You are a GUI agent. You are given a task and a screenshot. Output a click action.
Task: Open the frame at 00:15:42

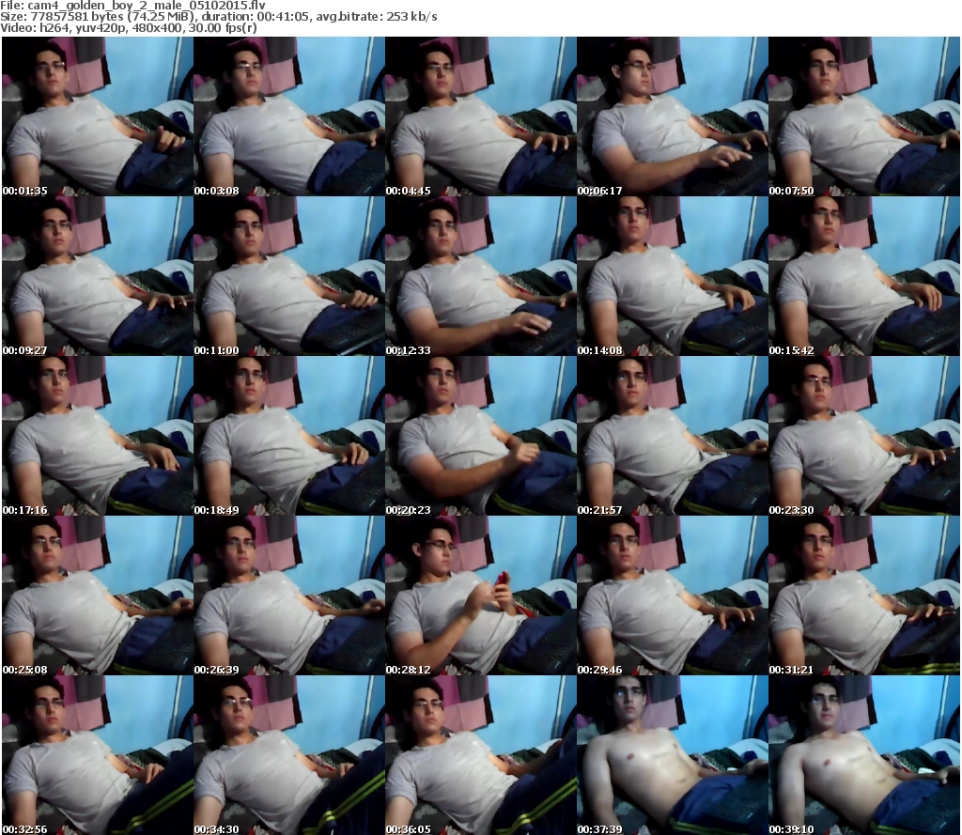tap(864, 276)
